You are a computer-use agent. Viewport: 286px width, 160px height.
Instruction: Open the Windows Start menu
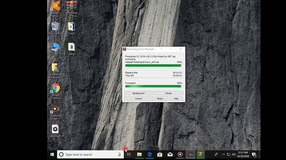52,154
